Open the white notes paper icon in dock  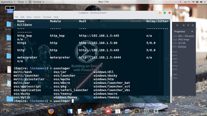pyautogui.click(x=80, y=111)
